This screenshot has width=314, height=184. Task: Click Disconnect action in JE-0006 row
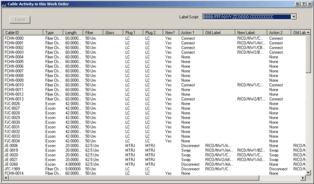point(190,146)
